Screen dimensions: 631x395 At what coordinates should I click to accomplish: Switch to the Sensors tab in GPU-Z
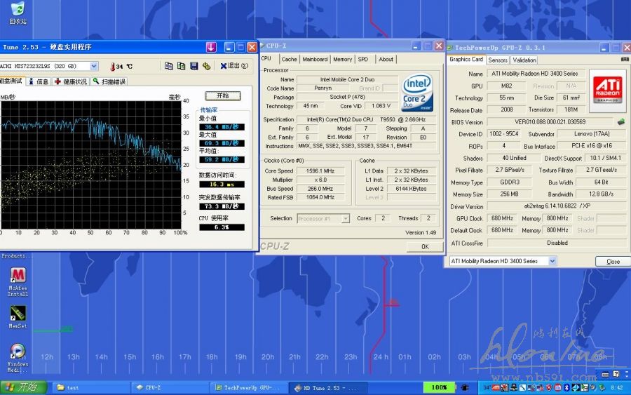tap(498, 60)
